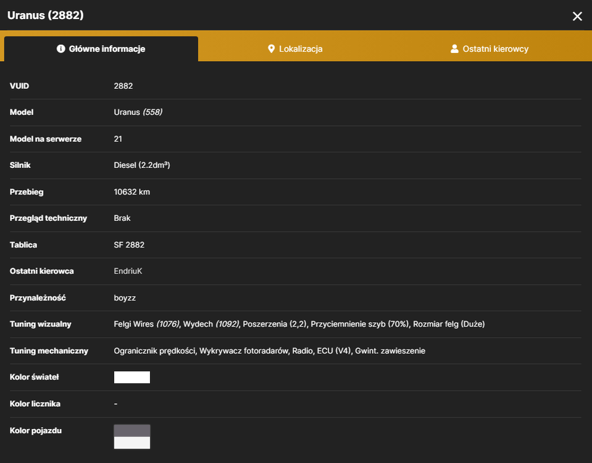
Task: Click the last driver name EndriuK
Action: click(x=128, y=271)
